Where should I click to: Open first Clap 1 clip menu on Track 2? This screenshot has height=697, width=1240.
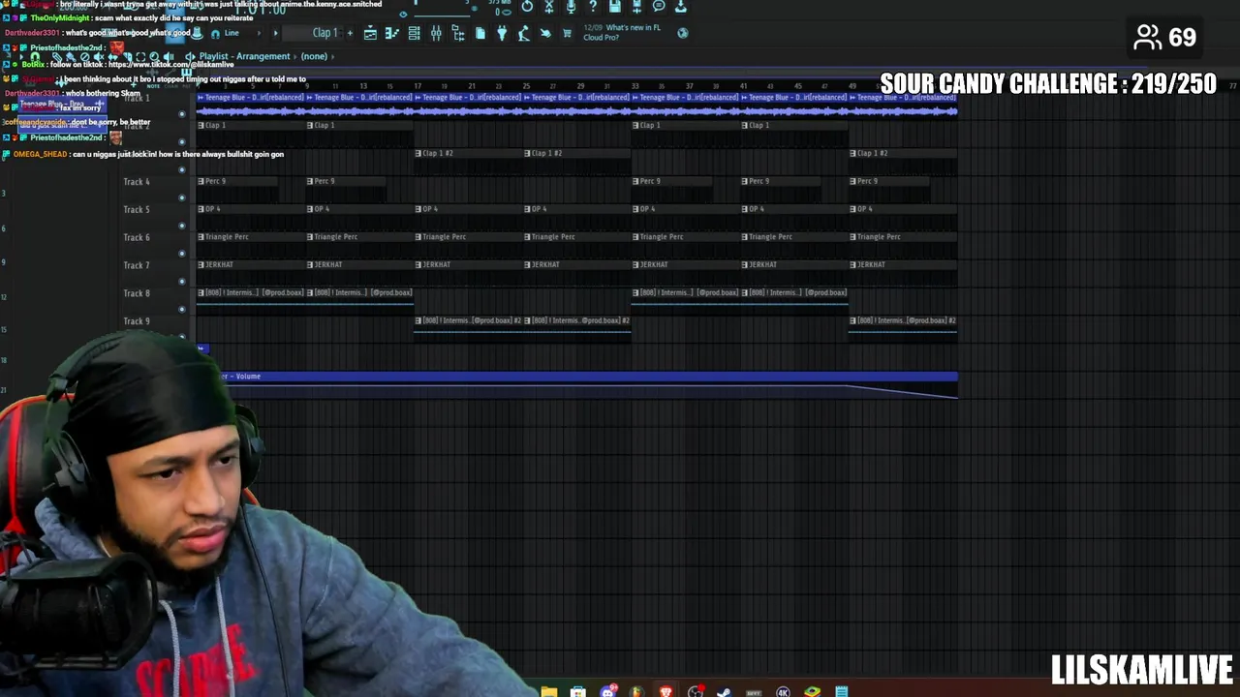coord(201,125)
